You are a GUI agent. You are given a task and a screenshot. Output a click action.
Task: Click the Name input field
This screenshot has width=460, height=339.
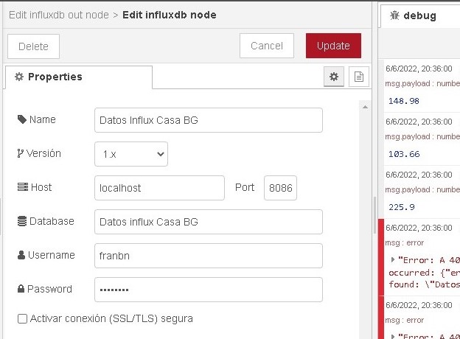(209, 120)
